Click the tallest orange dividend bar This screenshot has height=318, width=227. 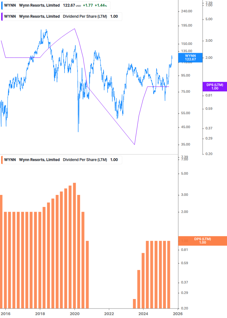point(74,245)
